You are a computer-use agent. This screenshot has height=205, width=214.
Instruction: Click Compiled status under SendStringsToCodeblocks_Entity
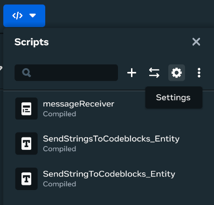tap(60, 149)
